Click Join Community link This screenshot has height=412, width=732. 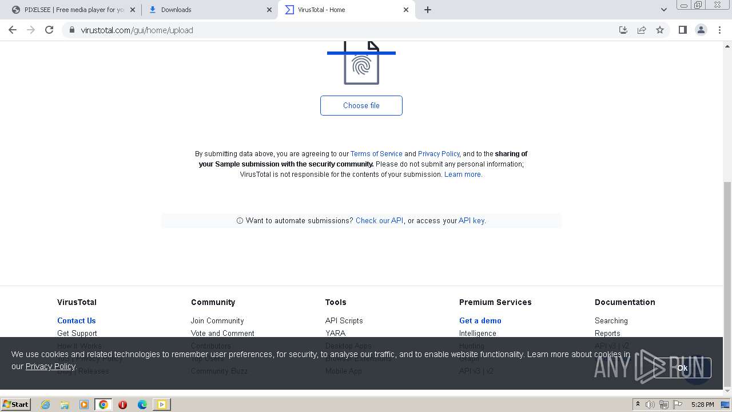click(217, 320)
